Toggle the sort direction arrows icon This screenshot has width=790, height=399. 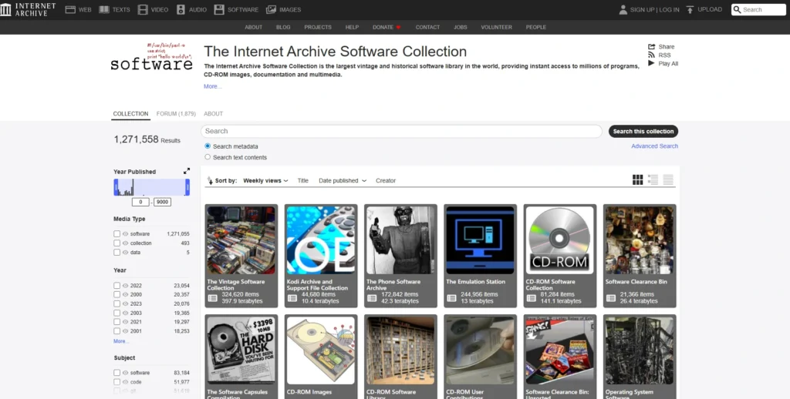(210, 181)
